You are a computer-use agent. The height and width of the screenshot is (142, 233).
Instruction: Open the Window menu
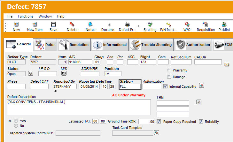[x=45, y=16]
